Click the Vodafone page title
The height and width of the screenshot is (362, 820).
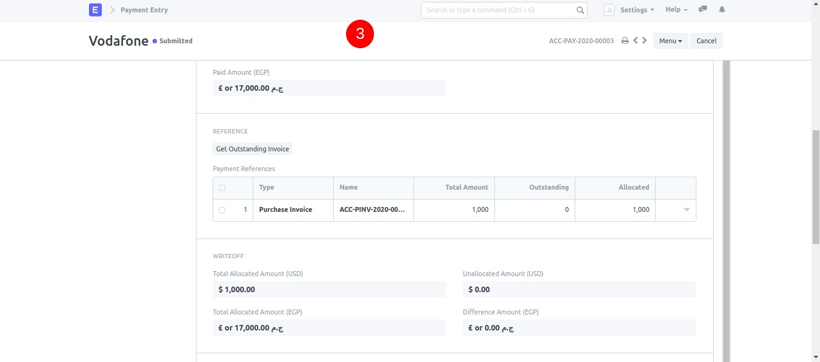[x=119, y=41]
